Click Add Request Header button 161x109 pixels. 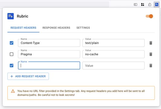pyautogui.click(x=28, y=76)
